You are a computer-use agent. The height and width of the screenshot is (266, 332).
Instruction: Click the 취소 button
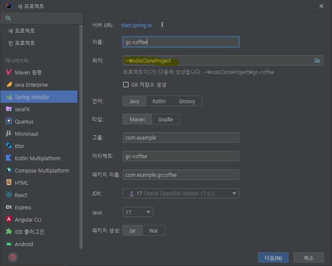click(x=308, y=258)
